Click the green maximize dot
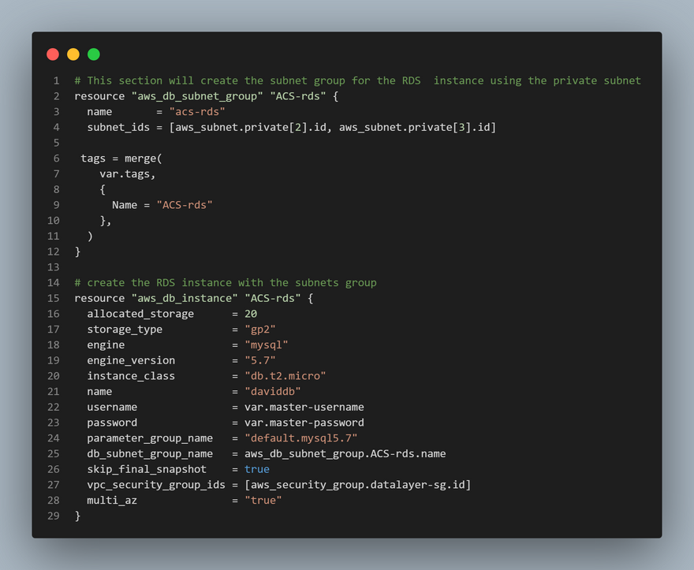This screenshot has height=570, width=694. 94,54
